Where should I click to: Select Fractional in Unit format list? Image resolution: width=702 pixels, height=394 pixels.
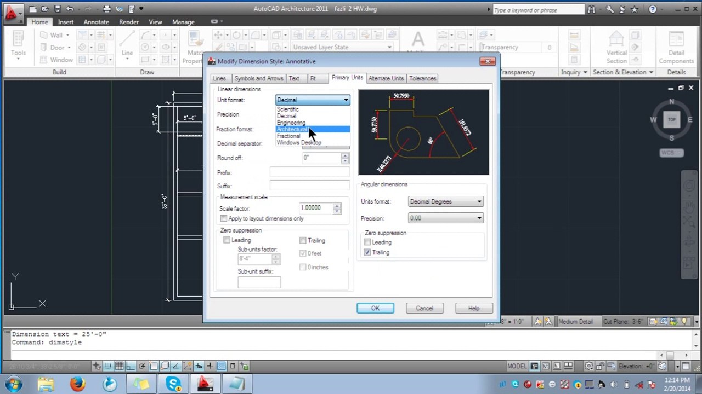tap(313, 136)
